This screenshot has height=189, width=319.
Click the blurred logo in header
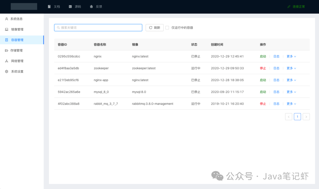pos(24,6)
